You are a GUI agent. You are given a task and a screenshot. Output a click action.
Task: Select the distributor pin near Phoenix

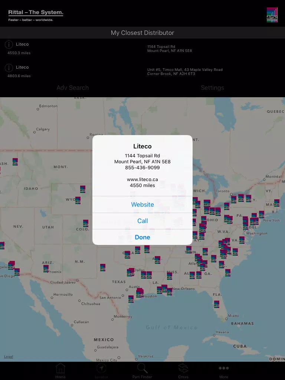(x=46, y=269)
